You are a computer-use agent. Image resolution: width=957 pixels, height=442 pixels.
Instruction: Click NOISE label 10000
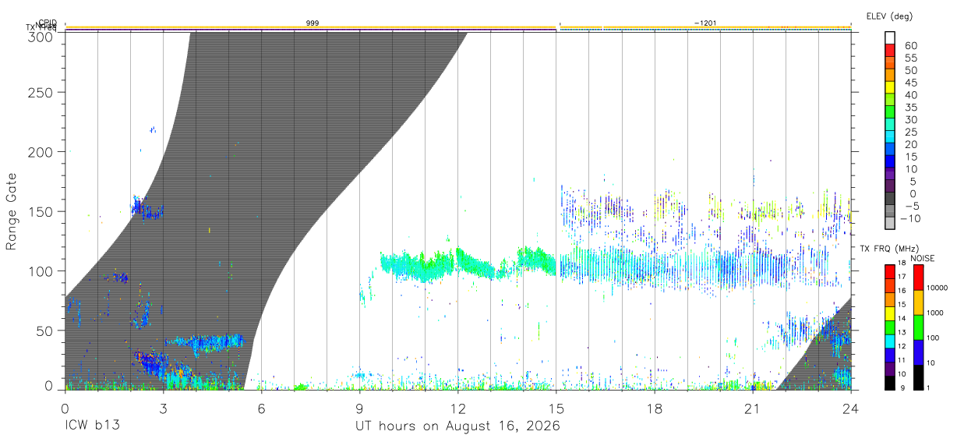click(937, 288)
